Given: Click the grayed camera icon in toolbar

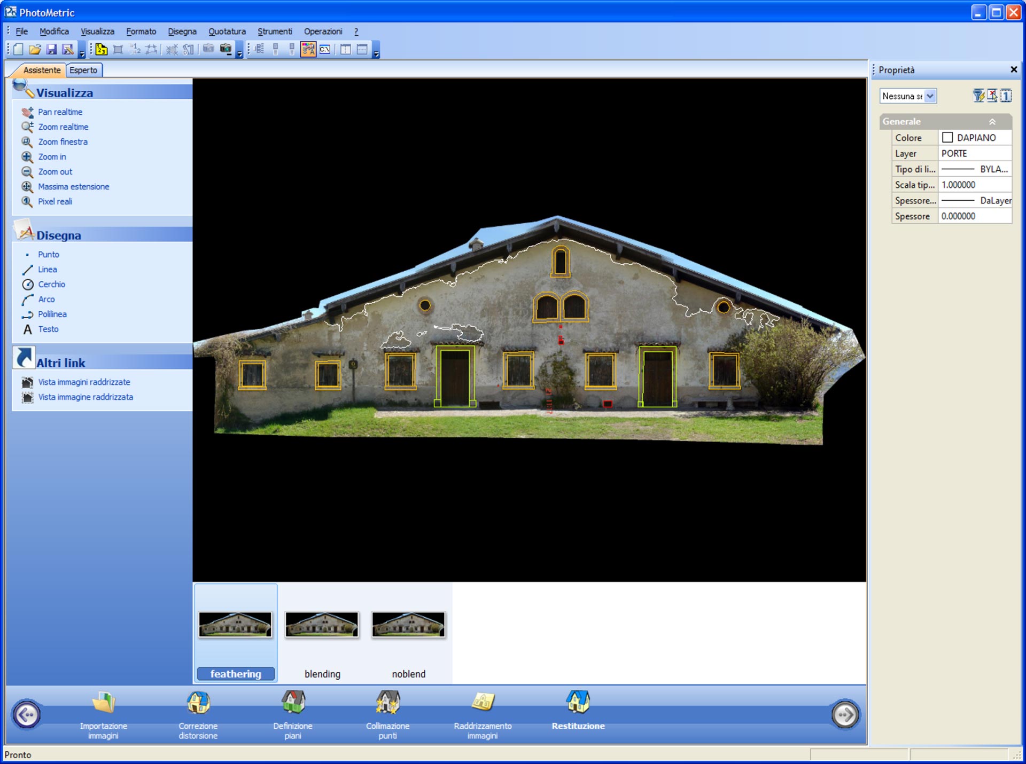Looking at the screenshot, I should [208, 49].
